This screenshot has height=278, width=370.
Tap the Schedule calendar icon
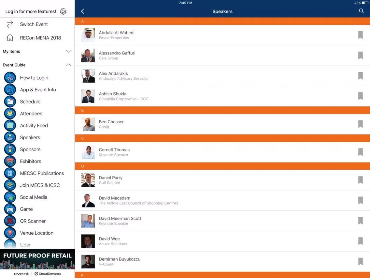[x=10, y=101]
